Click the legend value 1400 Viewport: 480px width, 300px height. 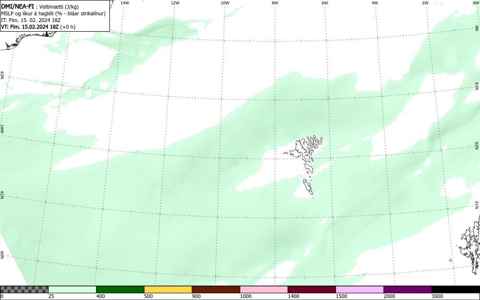coord(294,296)
